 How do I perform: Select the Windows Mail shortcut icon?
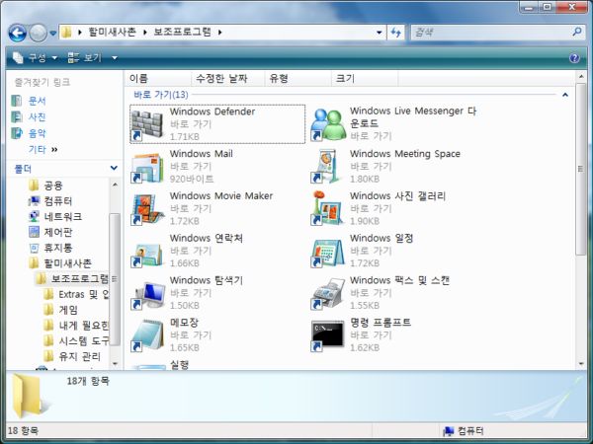[147, 168]
